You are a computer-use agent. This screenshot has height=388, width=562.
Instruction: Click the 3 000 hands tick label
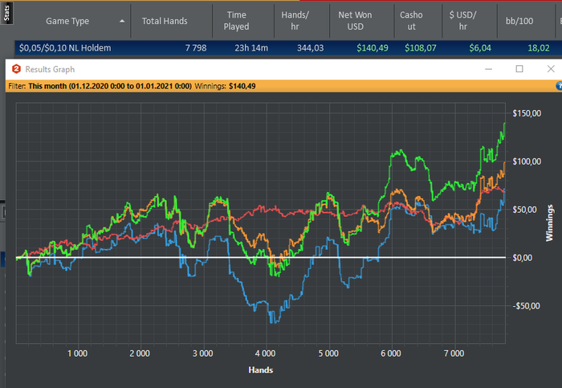(x=203, y=353)
